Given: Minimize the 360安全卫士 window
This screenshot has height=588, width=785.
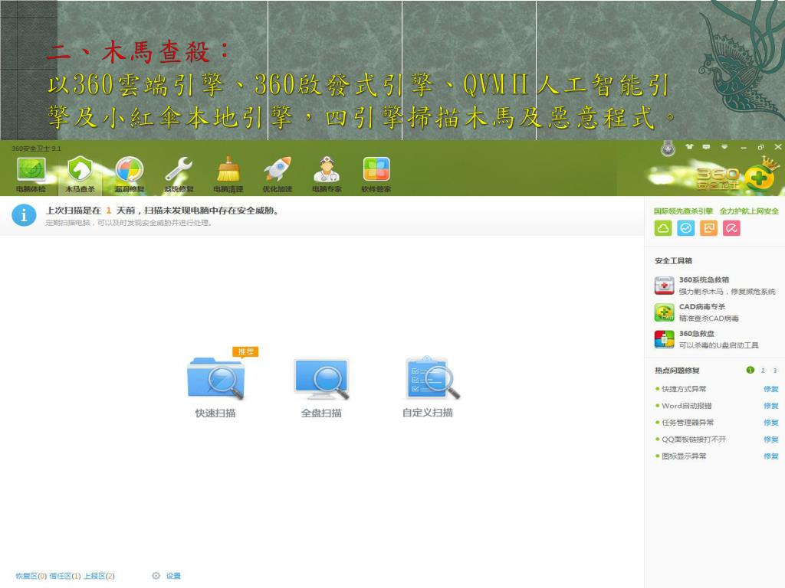Looking at the screenshot, I should pos(744,148).
